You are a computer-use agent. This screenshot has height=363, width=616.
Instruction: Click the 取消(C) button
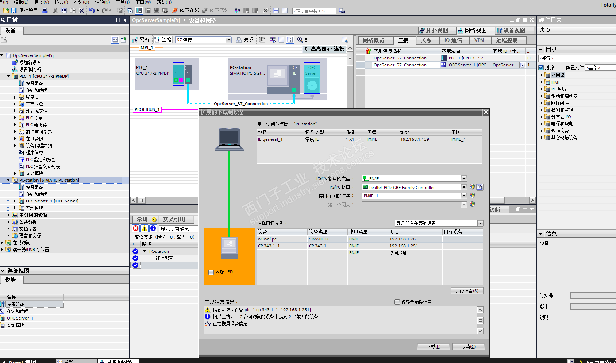pyautogui.click(x=468, y=347)
